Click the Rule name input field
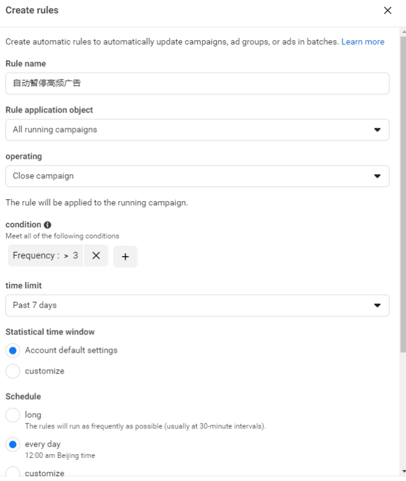This screenshot has width=406, height=481. pyautogui.click(x=197, y=84)
